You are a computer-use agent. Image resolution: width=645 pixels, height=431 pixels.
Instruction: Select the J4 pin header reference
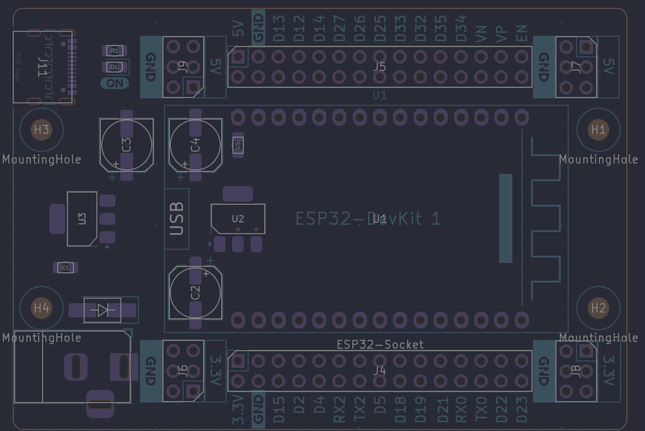(379, 370)
